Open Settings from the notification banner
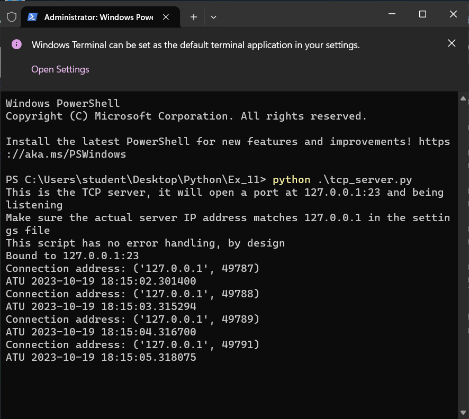The height and width of the screenshot is (419, 469). tap(60, 69)
